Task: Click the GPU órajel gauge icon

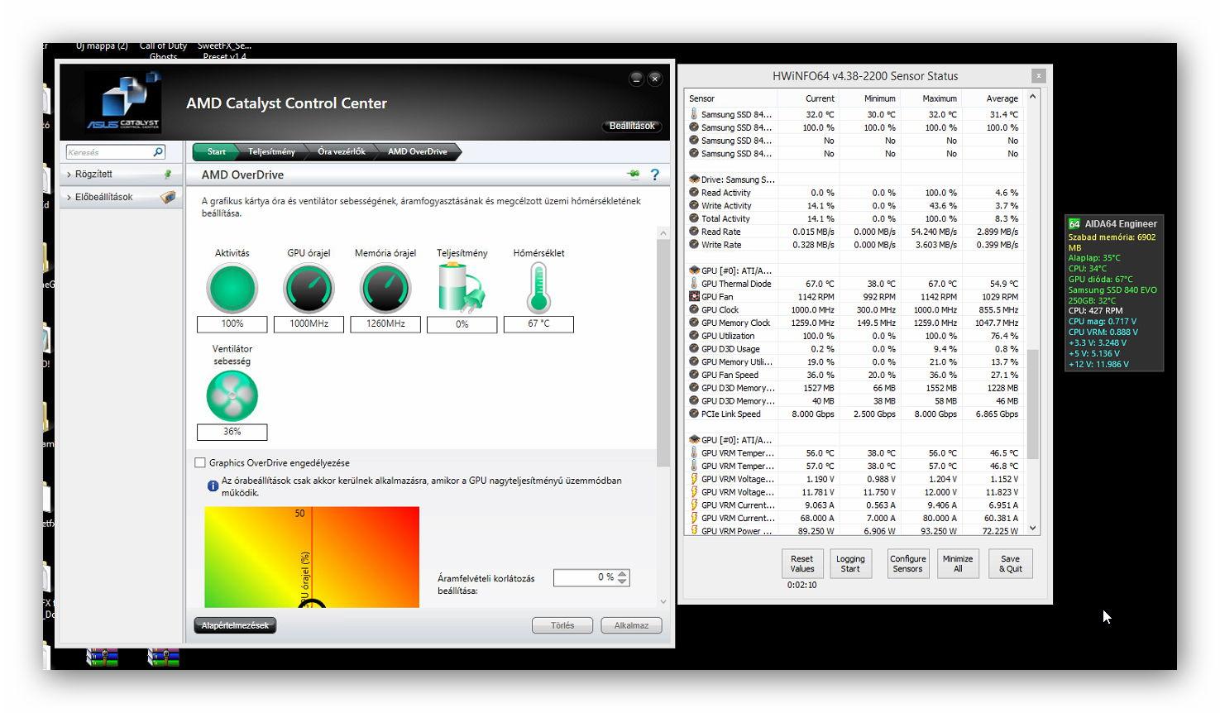Action: [x=309, y=289]
